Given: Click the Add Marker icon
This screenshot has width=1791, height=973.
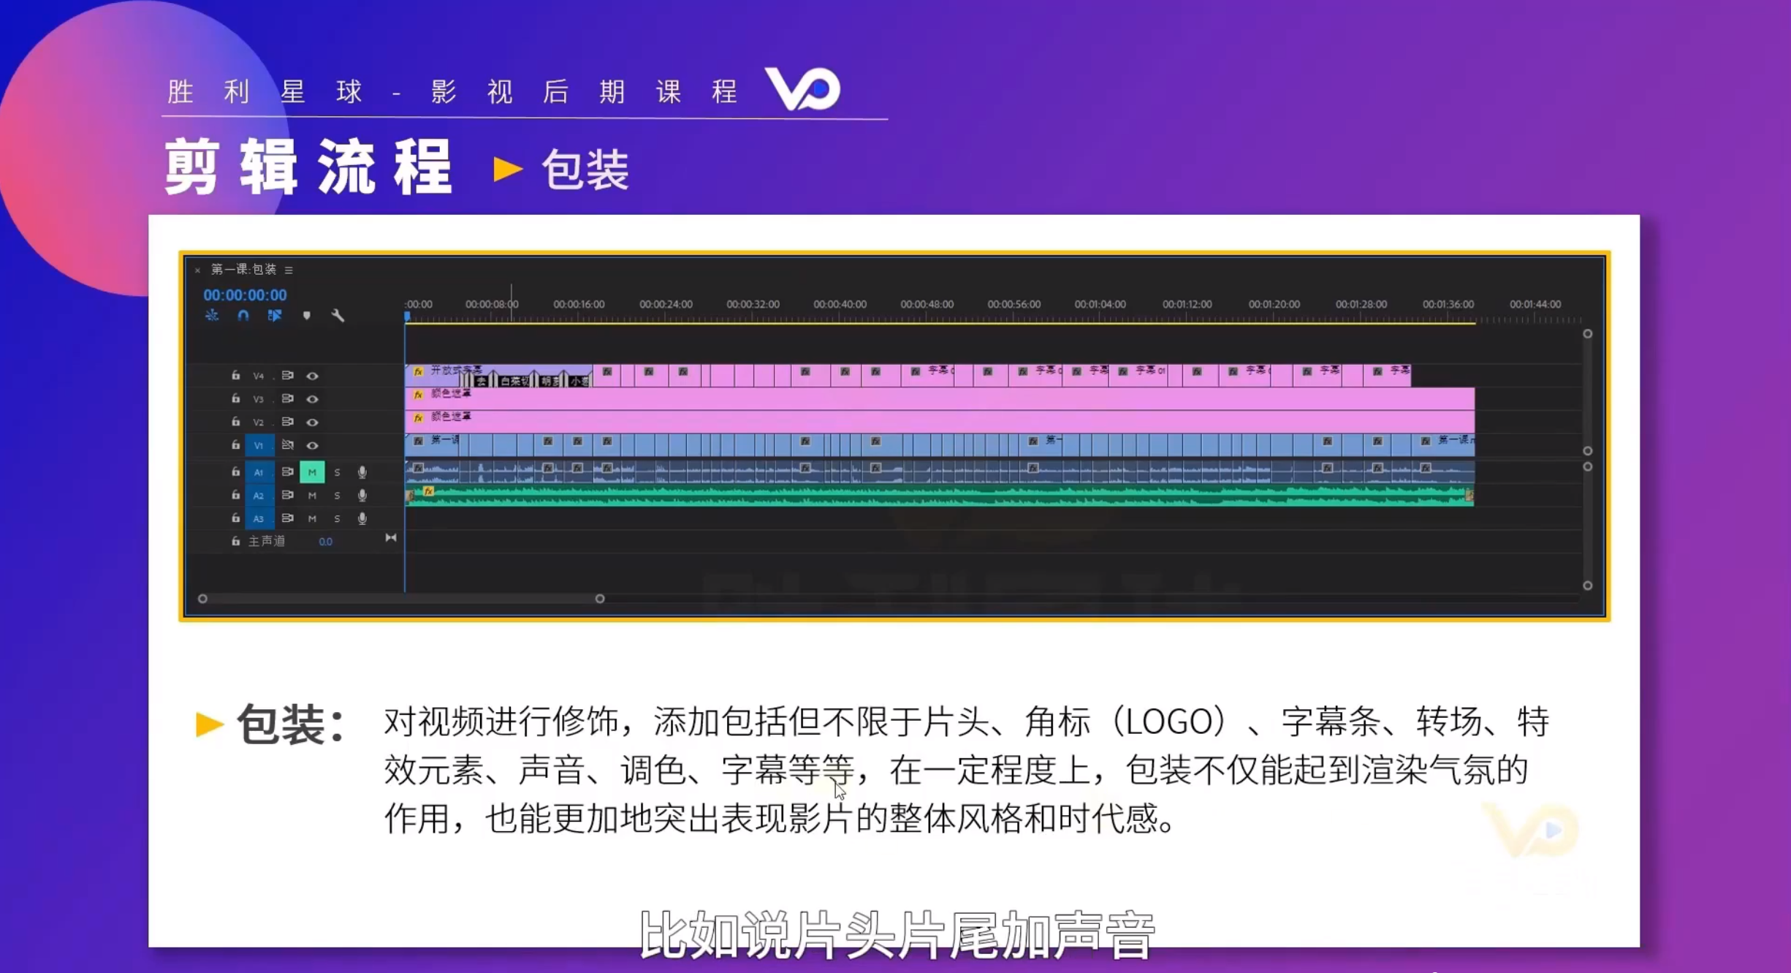Looking at the screenshot, I should click(307, 315).
